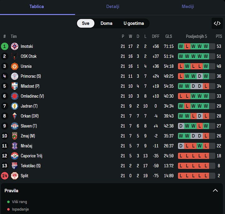
Task: Open the Primorac (S) team link
Action: pyautogui.click(x=31, y=76)
